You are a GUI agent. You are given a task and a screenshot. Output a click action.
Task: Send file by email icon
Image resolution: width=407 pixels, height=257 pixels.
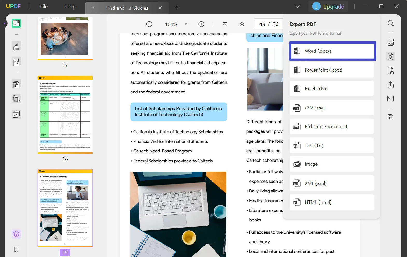click(391, 99)
